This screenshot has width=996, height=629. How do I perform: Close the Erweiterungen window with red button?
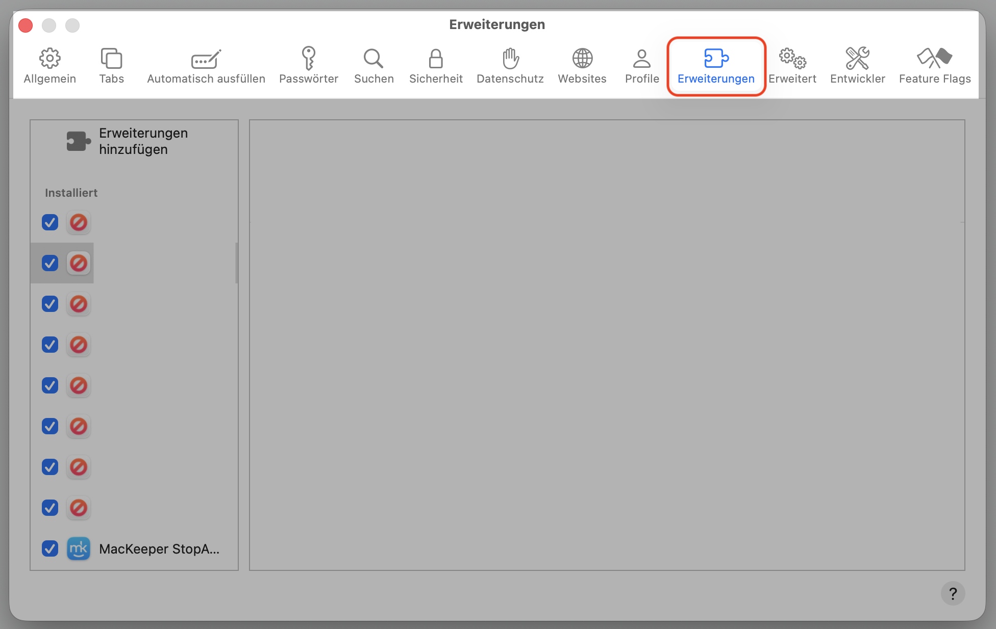(26, 25)
